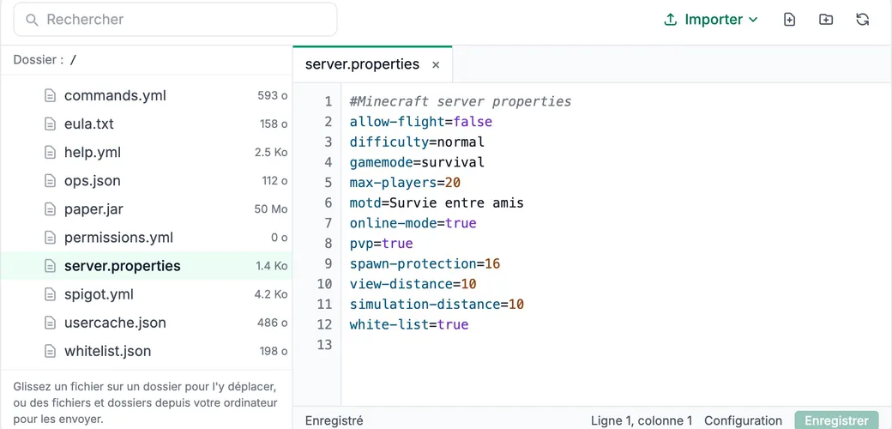Focus the Rechercher search field
The image size is (892, 429).
tap(175, 20)
